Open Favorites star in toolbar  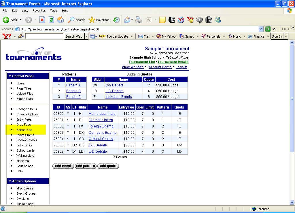pyautogui.click(x=99, y=20)
